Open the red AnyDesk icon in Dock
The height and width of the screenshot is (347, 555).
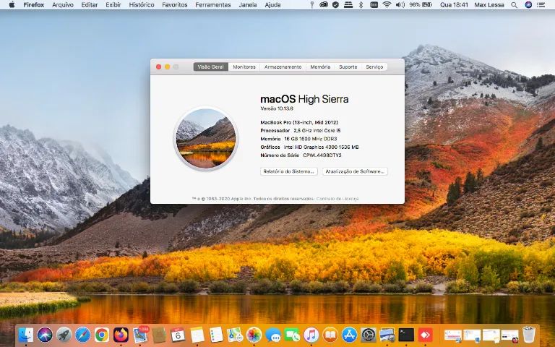click(x=426, y=335)
